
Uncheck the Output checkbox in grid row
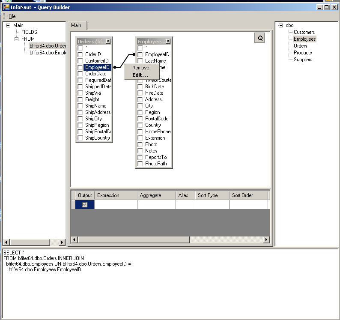[84, 205]
